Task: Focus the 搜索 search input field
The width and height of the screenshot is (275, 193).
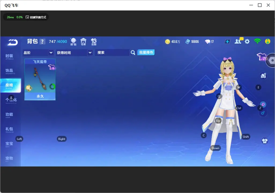Action: pyautogui.click(x=112, y=53)
